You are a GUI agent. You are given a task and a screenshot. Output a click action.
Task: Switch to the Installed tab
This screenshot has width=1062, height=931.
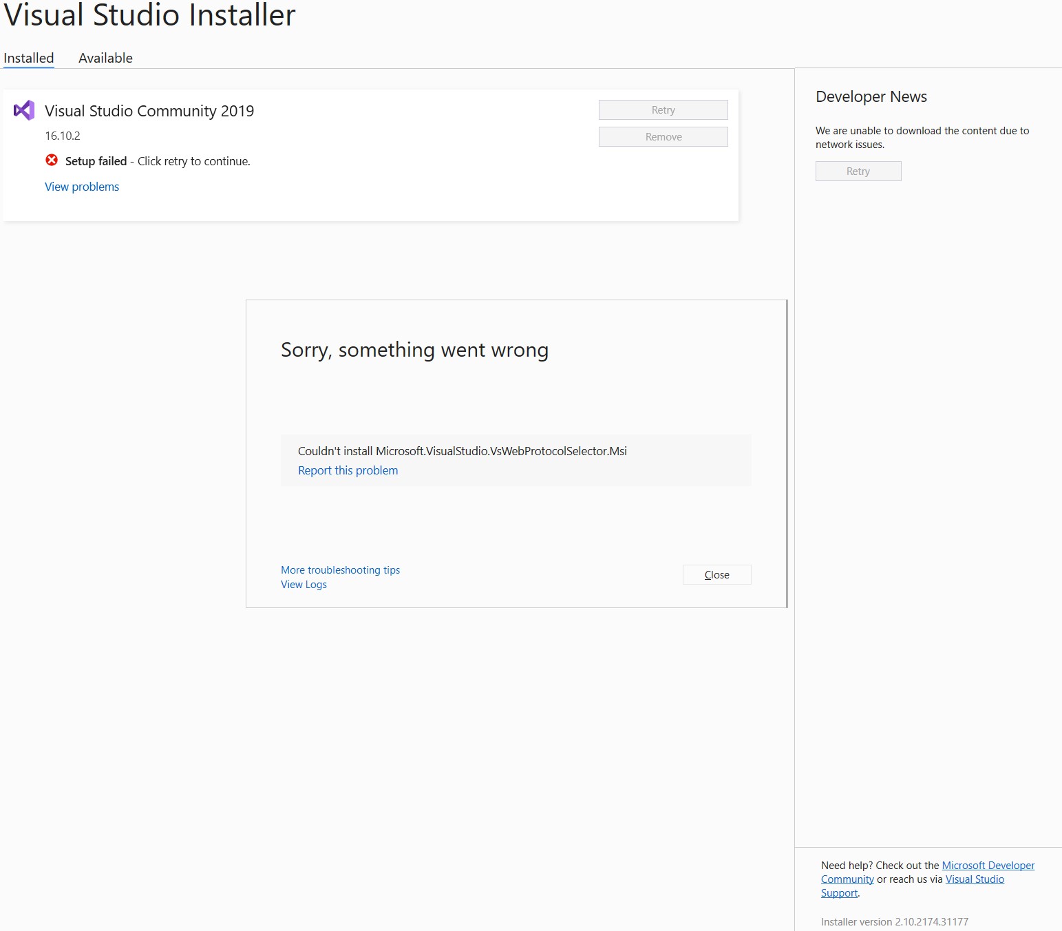click(x=29, y=58)
